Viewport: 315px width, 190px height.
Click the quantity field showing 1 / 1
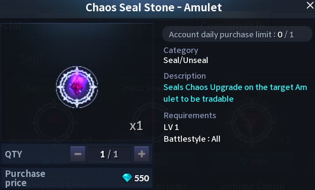coord(109,154)
